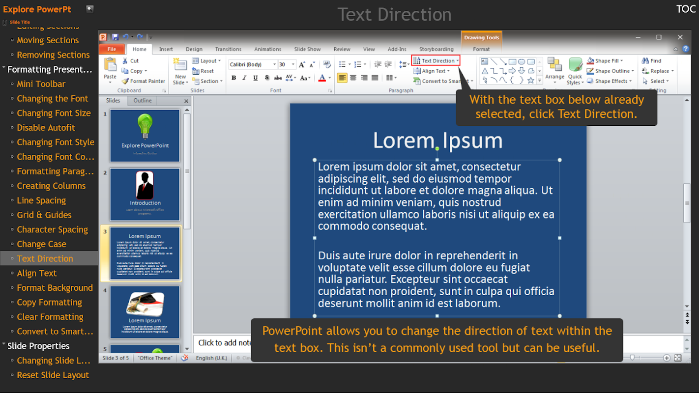This screenshot has height=393, width=699.
Task: Open the Align Text lesson link
Action: (x=37, y=273)
